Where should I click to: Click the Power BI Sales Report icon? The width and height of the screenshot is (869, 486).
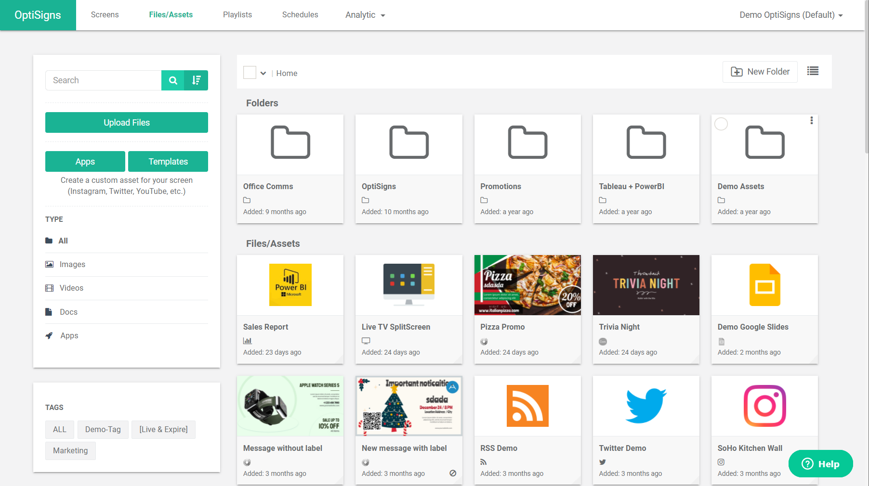(290, 285)
